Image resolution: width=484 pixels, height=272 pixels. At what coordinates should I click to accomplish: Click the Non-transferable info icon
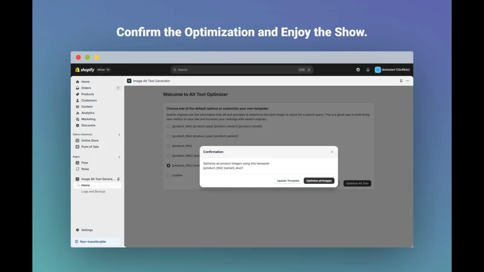click(x=77, y=242)
